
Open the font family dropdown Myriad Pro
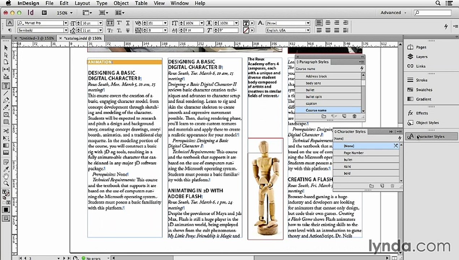coord(66,23)
